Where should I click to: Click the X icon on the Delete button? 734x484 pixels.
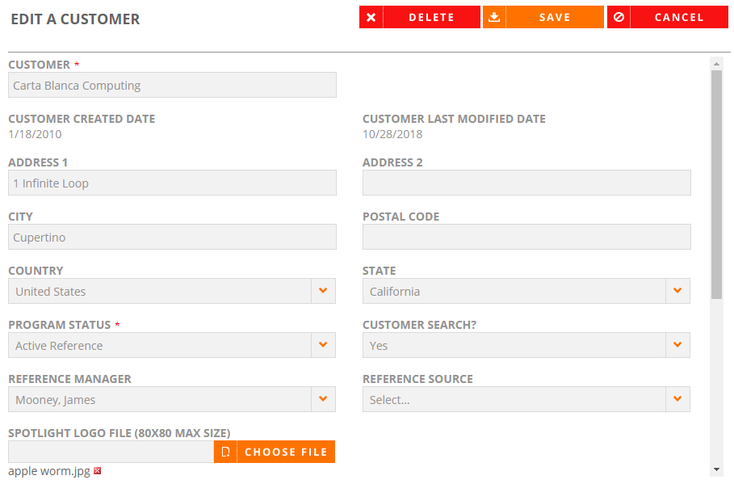[x=371, y=17]
